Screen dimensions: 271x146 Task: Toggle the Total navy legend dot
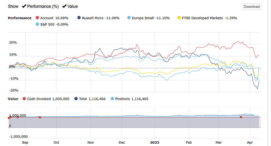pyautogui.click(x=76, y=99)
